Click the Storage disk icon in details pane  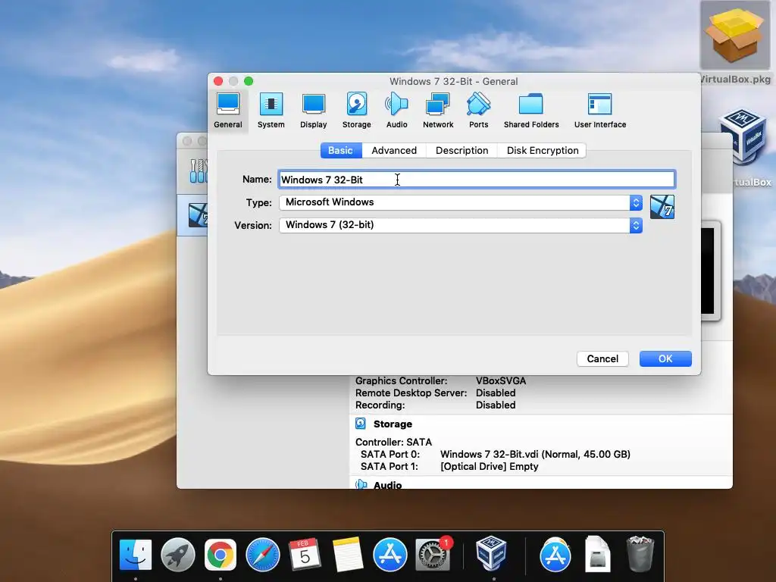click(x=361, y=424)
